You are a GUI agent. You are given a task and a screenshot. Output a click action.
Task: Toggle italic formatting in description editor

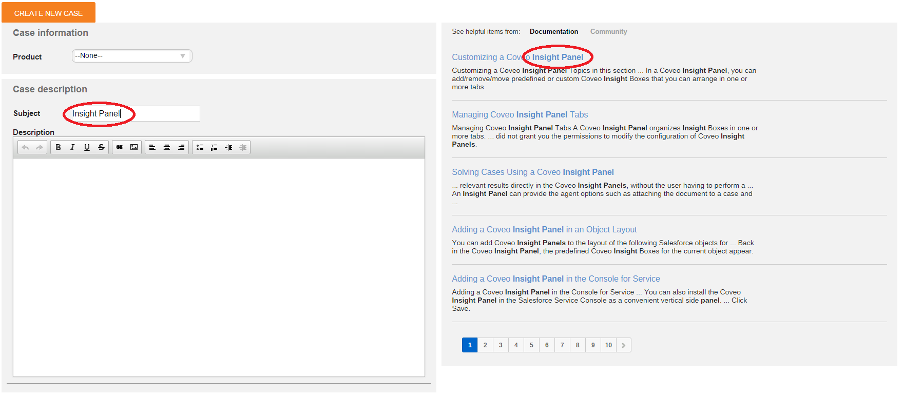72,147
